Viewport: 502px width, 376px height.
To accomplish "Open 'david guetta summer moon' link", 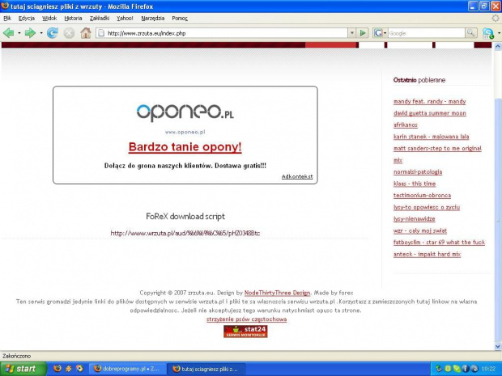I will pyautogui.click(x=430, y=113).
